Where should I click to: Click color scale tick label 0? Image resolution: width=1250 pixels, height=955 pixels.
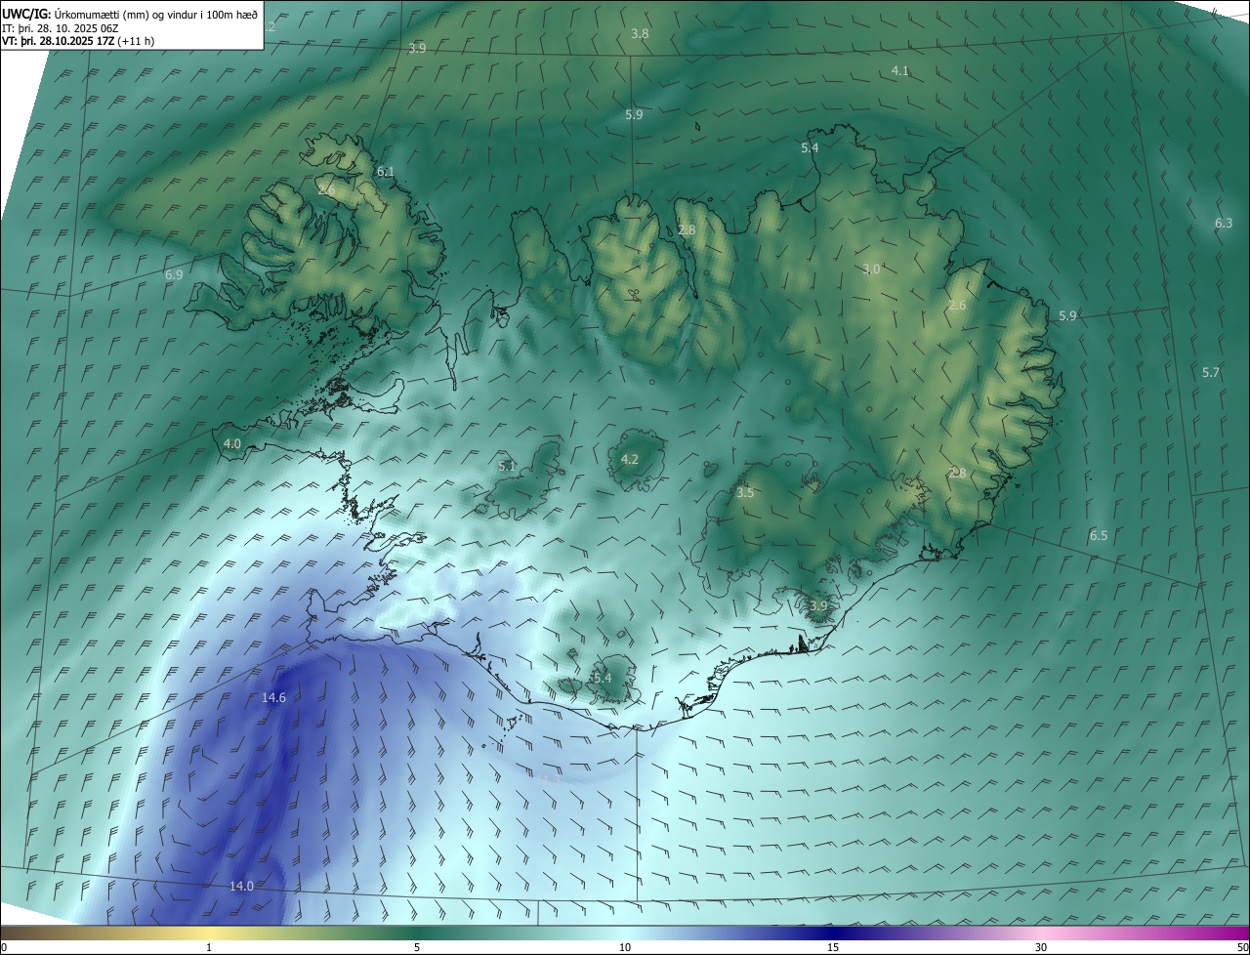point(4,947)
